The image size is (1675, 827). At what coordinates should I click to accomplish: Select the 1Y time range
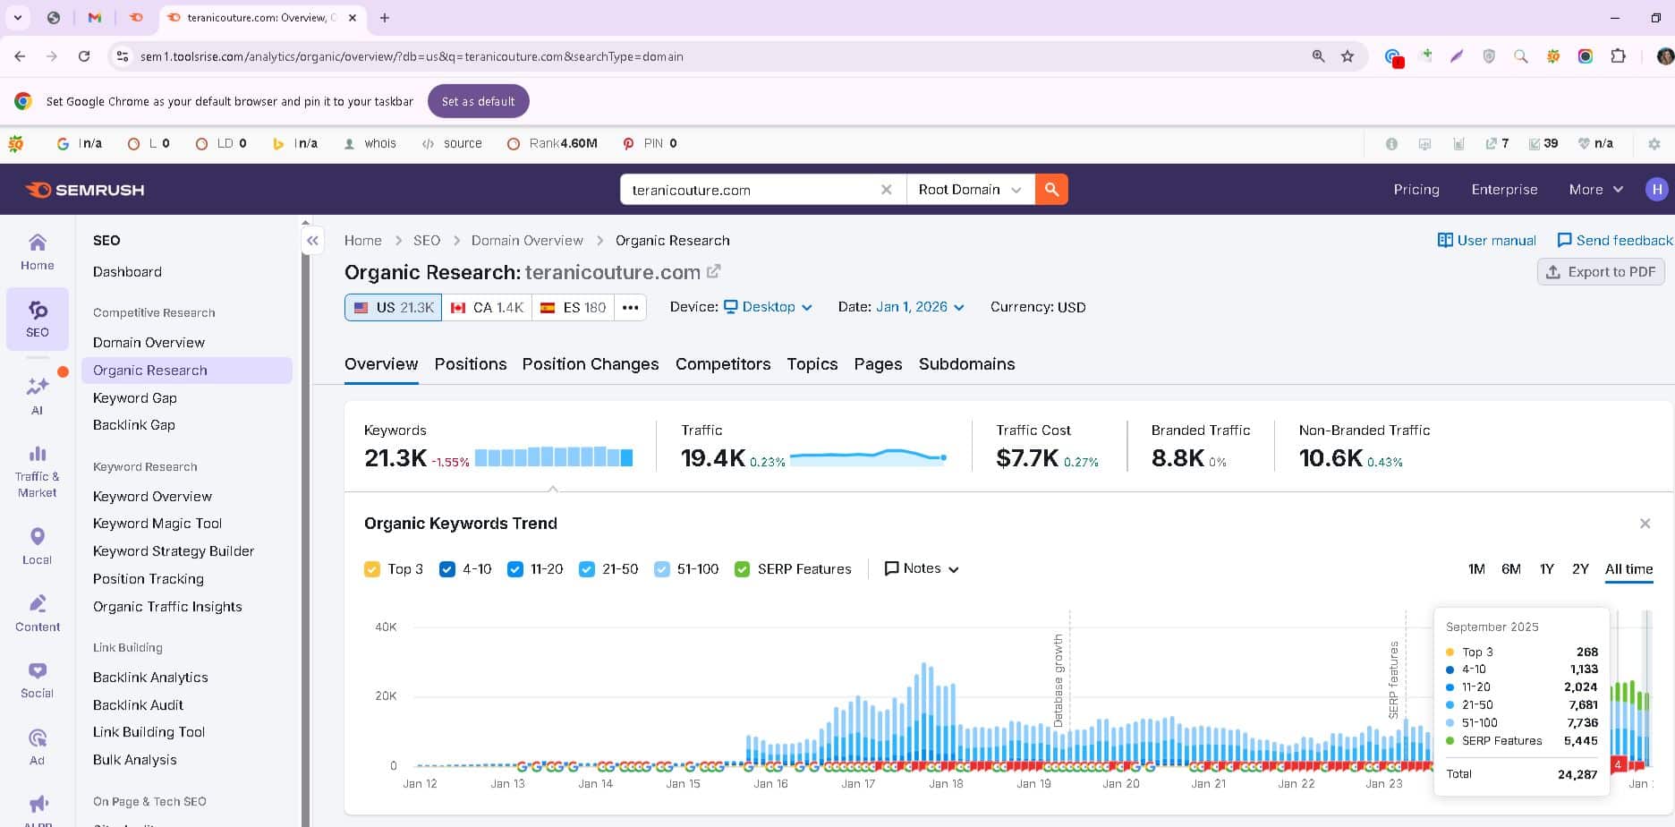tap(1546, 569)
